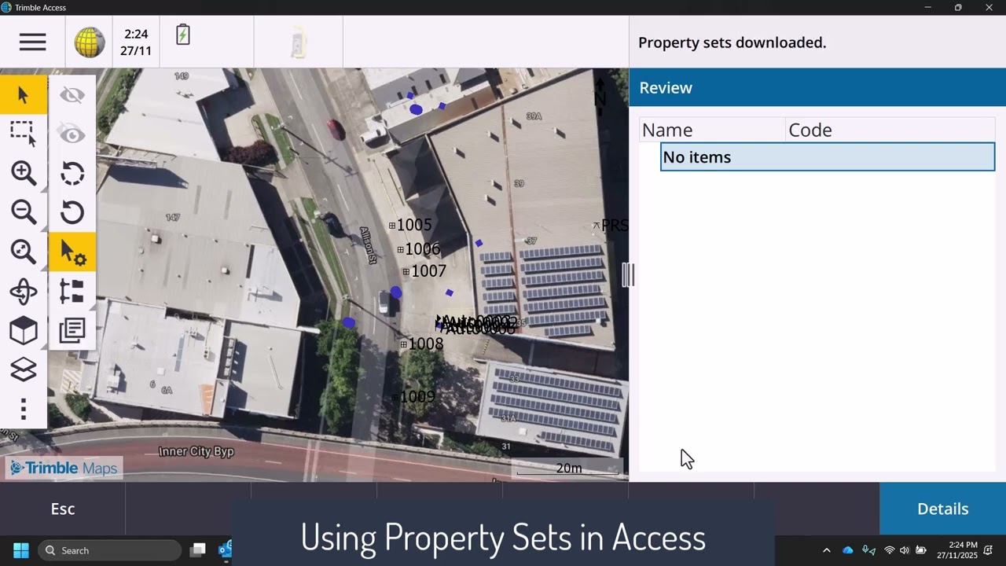Open the organize folders tool

point(72,292)
